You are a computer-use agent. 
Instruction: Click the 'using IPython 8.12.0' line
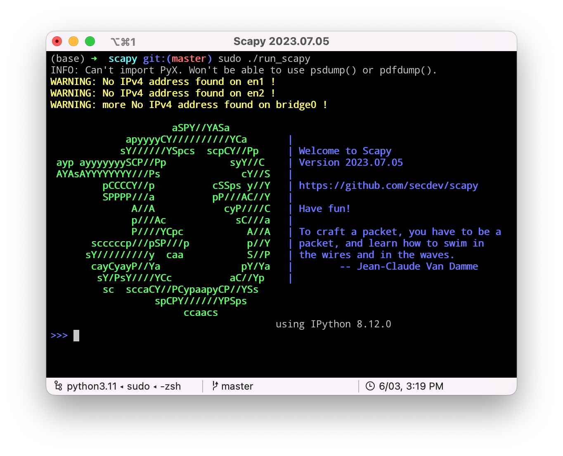pyautogui.click(x=334, y=324)
